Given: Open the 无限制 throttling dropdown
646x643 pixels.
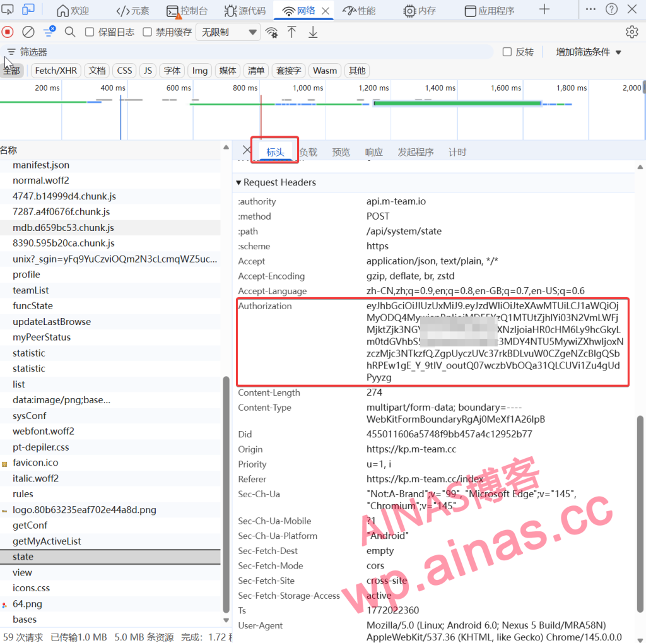Looking at the screenshot, I should [228, 32].
